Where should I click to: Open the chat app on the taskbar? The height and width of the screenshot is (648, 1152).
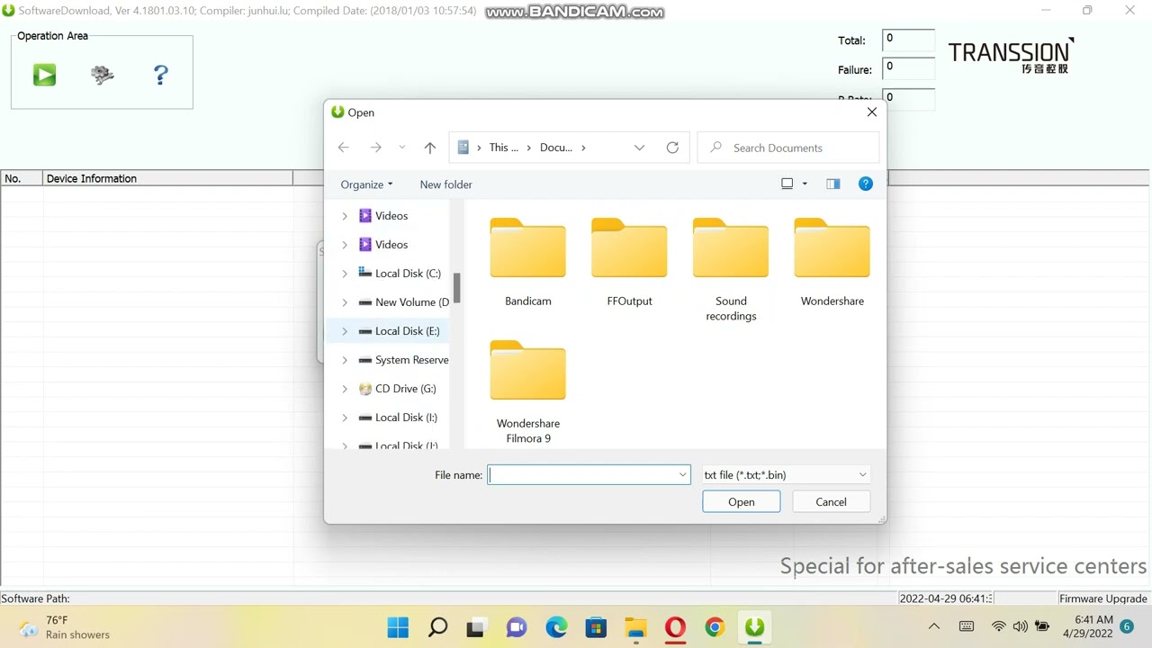click(517, 627)
